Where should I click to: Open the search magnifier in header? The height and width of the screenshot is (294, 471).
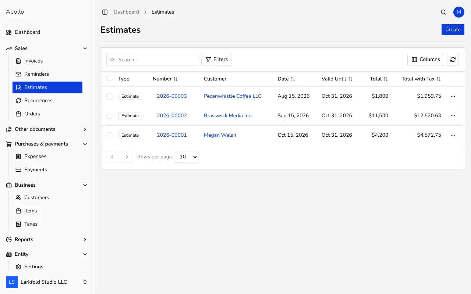(x=443, y=12)
